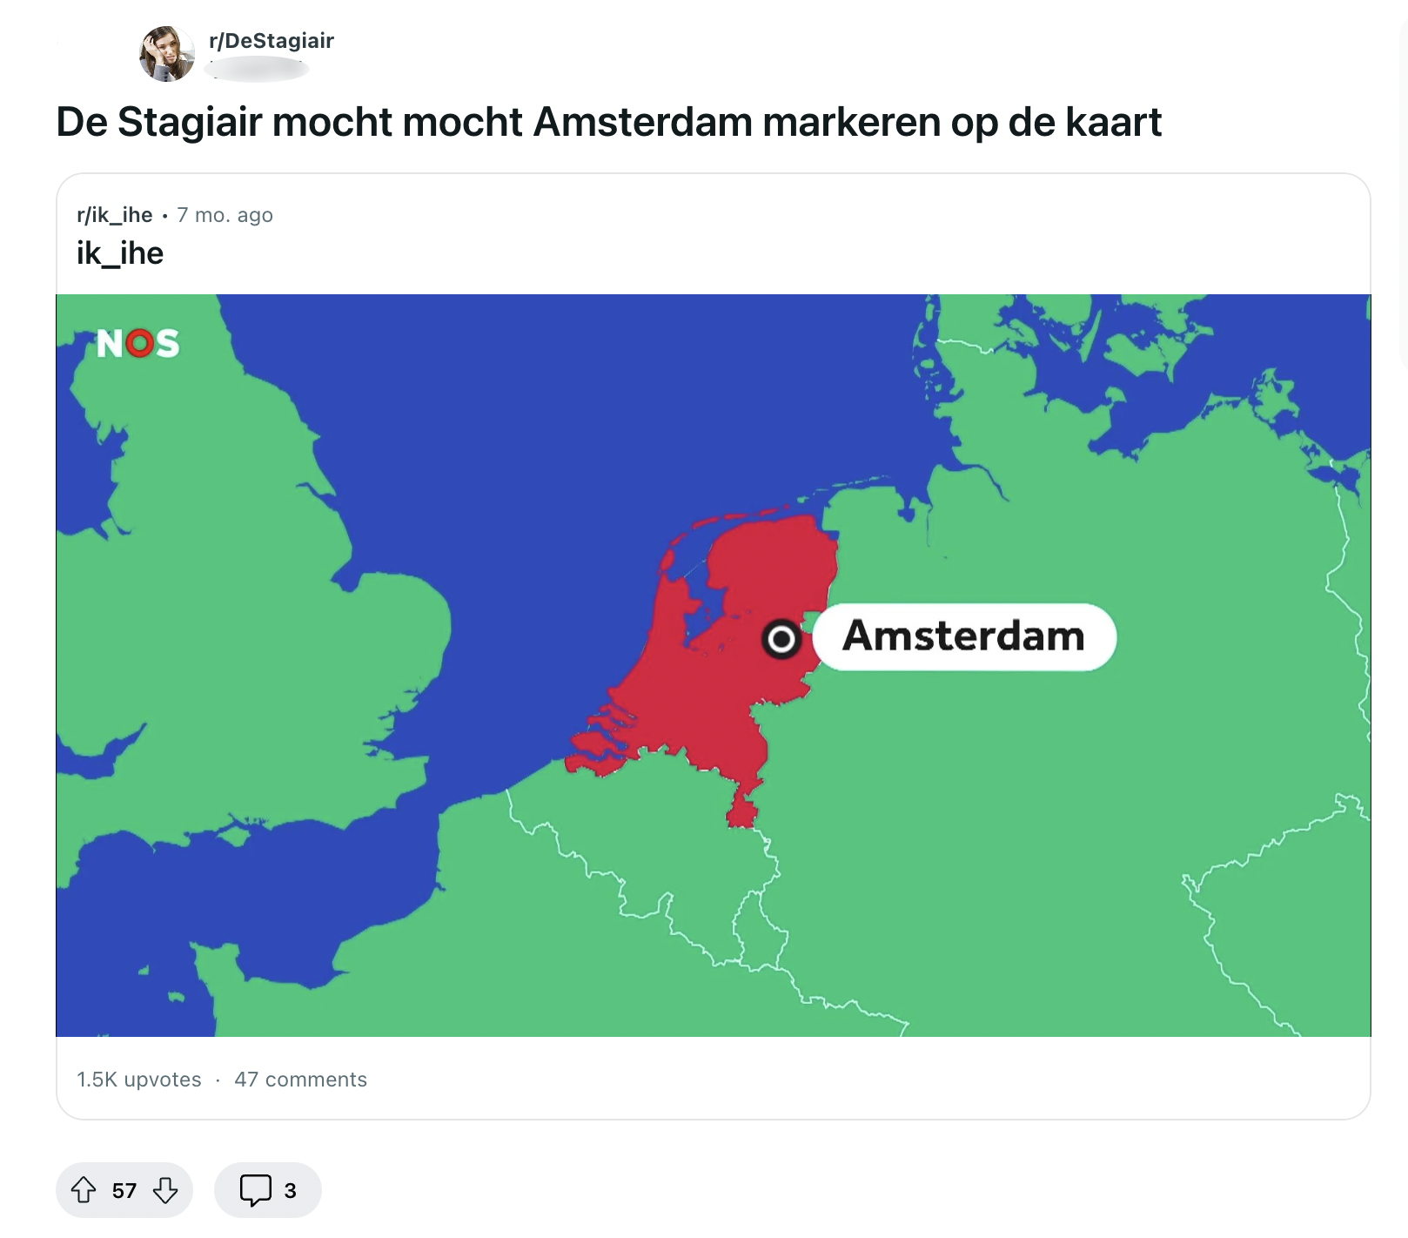Open the r/DeStagiair subreddit link

pos(271,40)
